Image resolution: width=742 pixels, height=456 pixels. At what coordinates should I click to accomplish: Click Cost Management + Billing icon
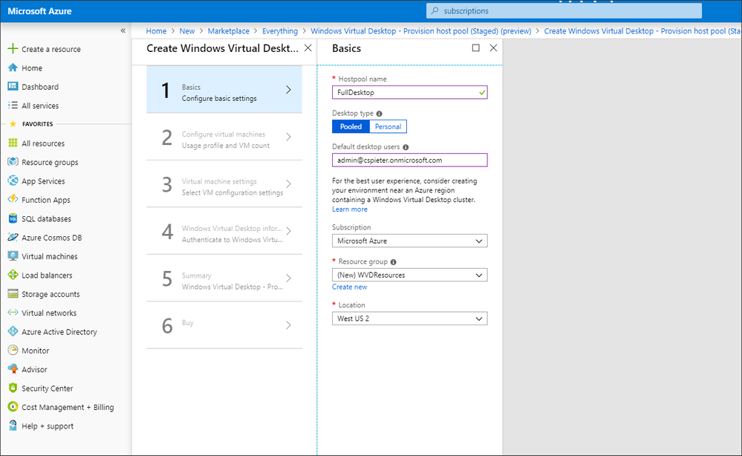pos(13,407)
